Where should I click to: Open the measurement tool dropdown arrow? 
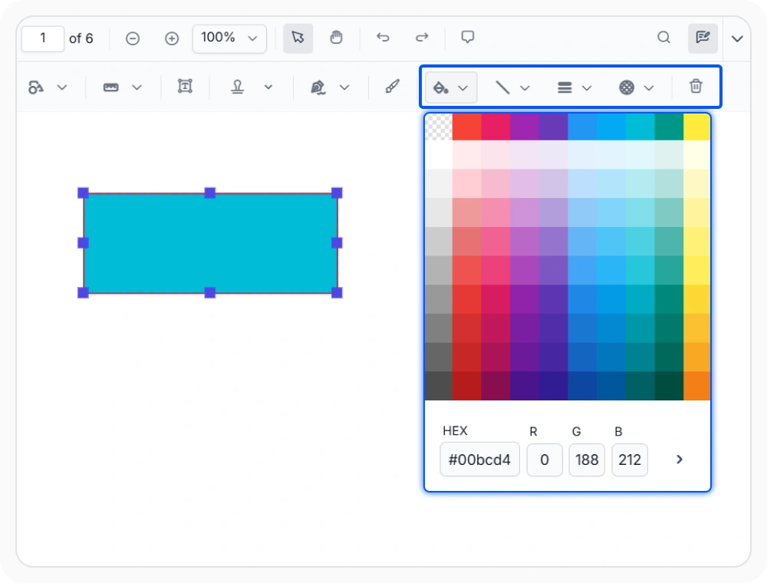pyautogui.click(x=137, y=87)
